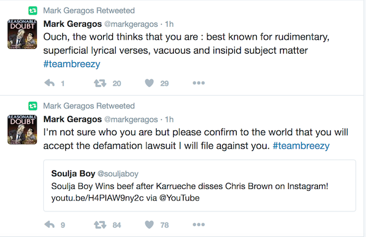366x237 pixels.
Task: Open the quoted Soulja Boy tweet
Action: point(199,185)
